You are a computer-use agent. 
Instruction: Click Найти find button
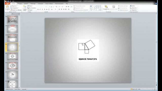coord(133,6)
